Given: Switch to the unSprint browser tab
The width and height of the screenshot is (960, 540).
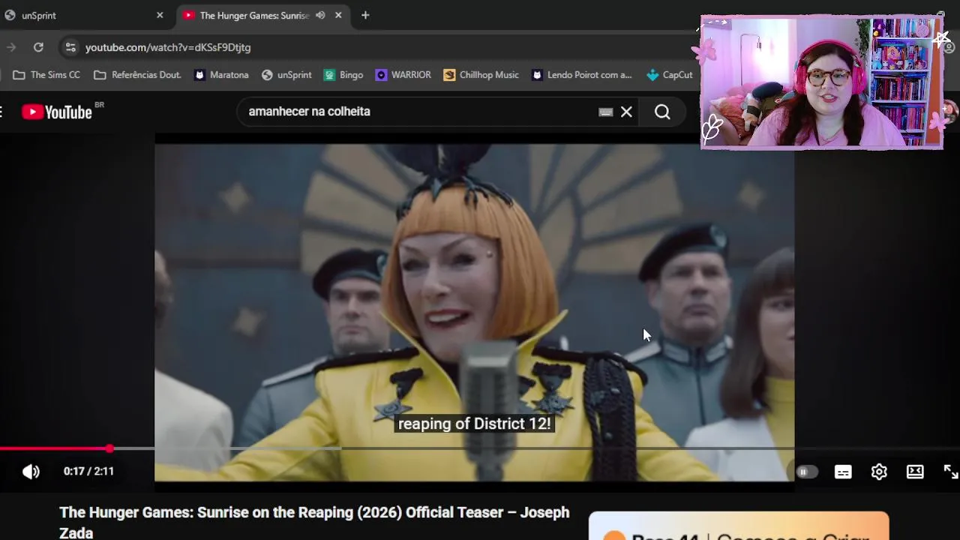Looking at the screenshot, I should click(82, 15).
